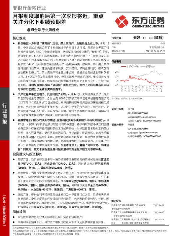Click the 核心观点 section heading
Viewport: 177px width, 236px height.
click(20, 38)
